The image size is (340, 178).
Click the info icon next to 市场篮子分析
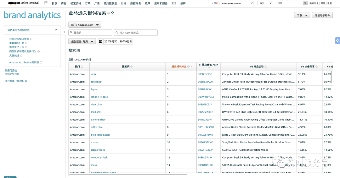[26, 47]
